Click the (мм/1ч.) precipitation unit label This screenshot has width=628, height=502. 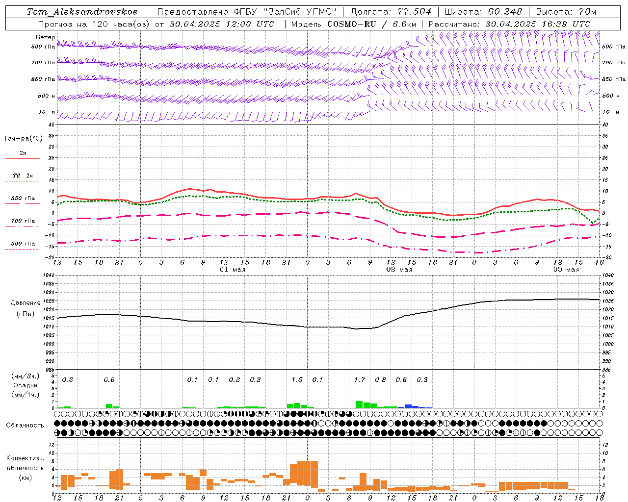coord(25,395)
